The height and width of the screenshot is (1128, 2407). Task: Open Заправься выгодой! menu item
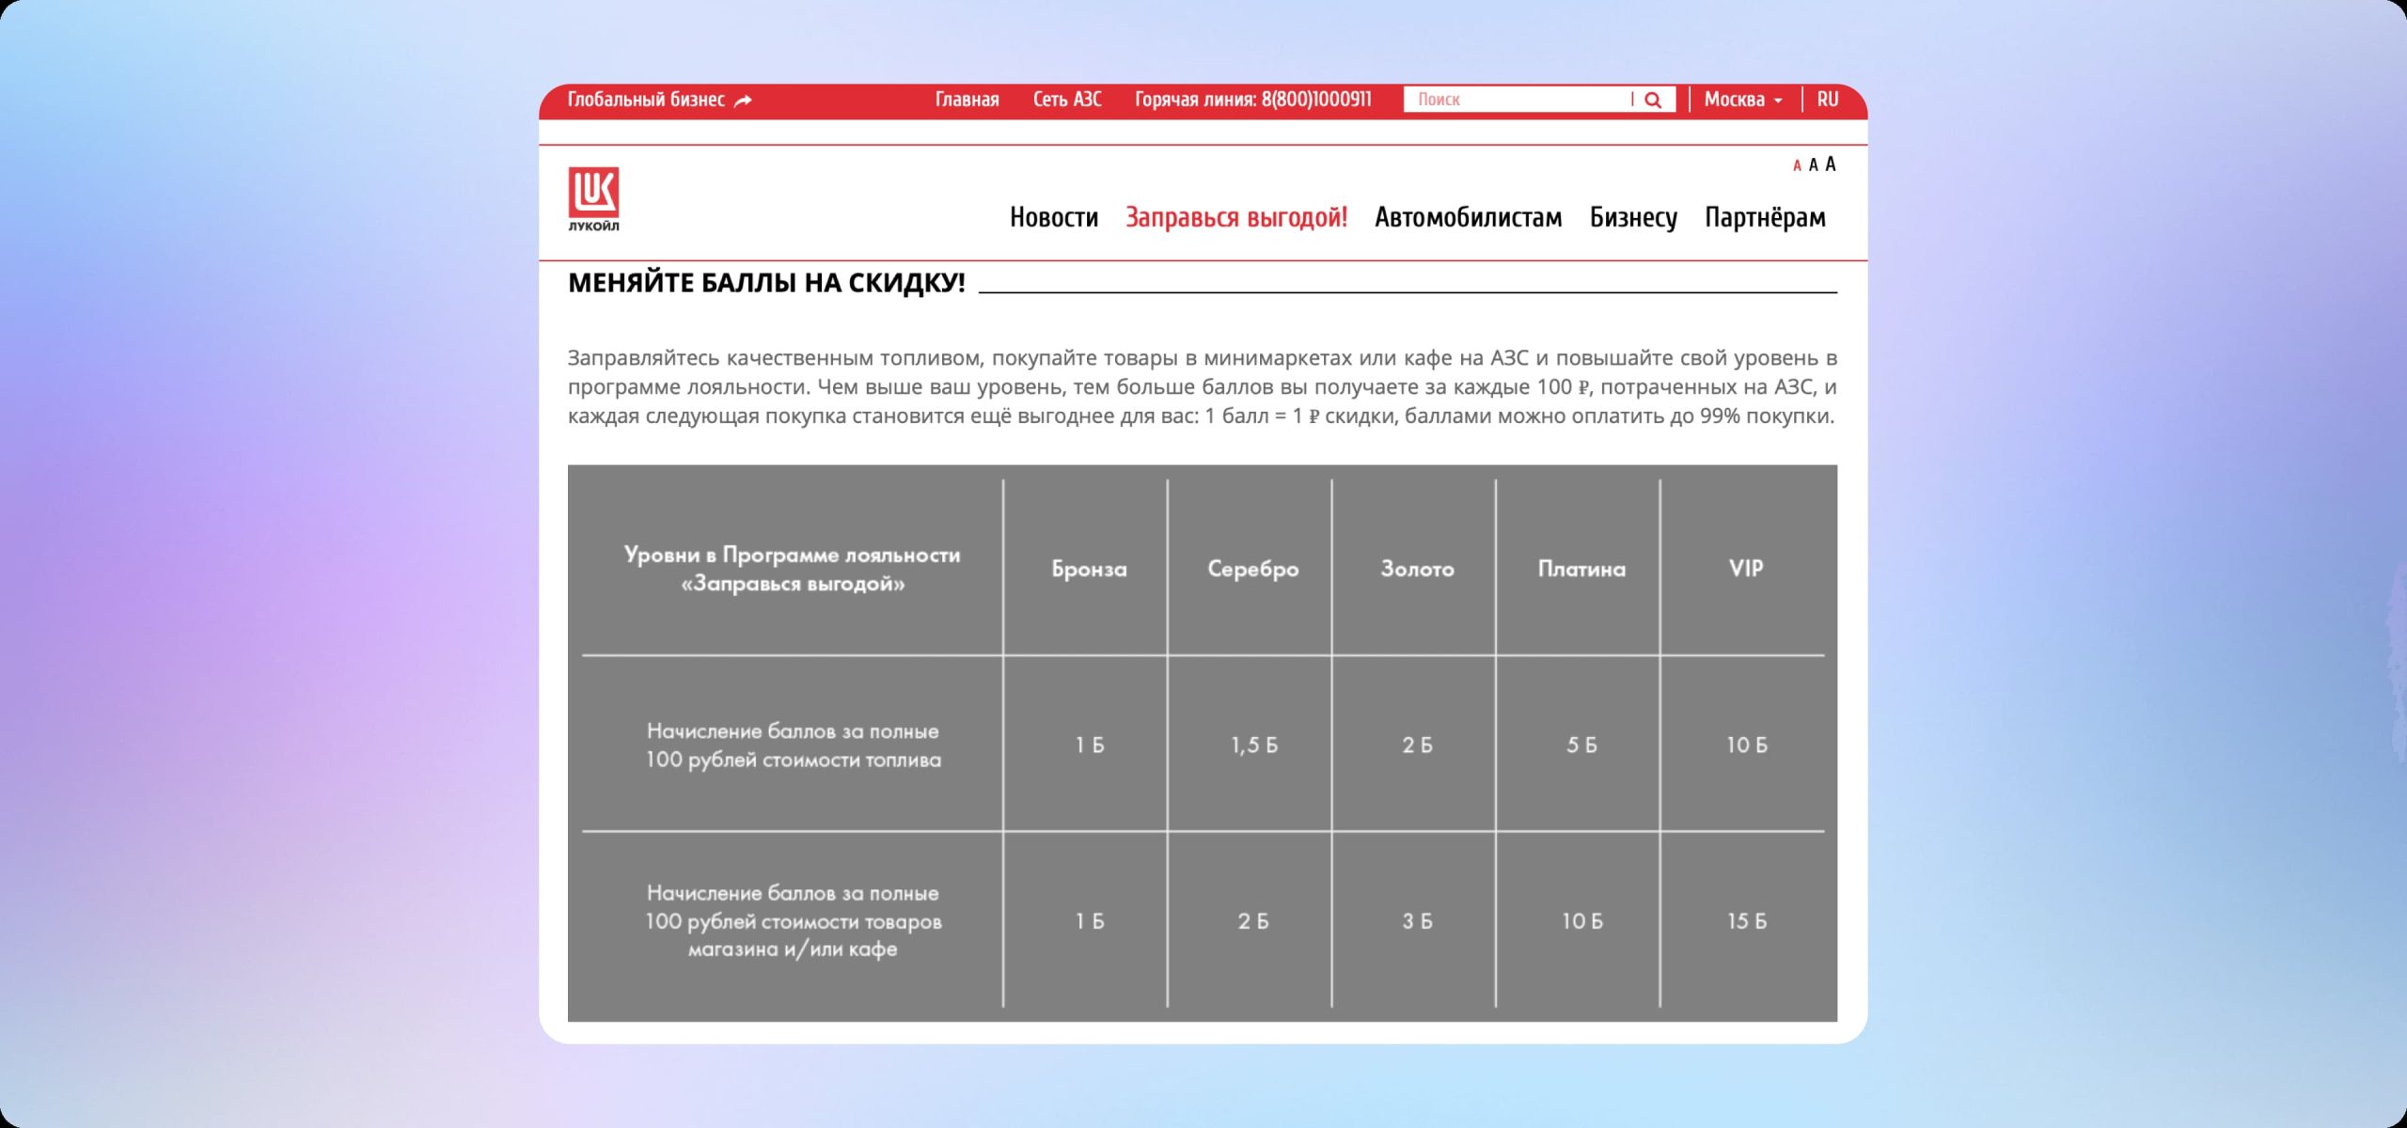pyautogui.click(x=1235, y=217)
